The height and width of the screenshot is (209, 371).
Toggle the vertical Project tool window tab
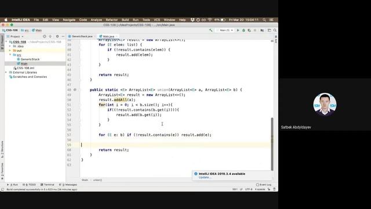pos(2,42)
